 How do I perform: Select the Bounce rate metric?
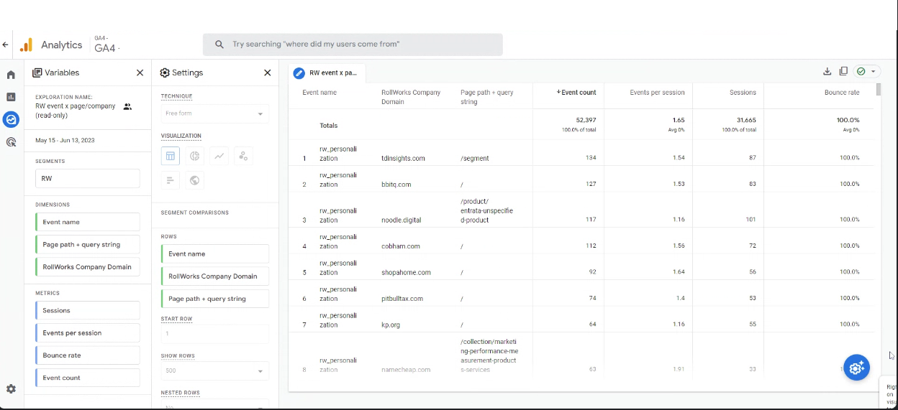coord(88,355)
